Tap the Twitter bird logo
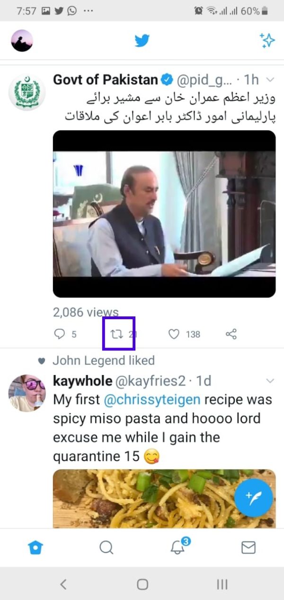The image size is (284, 600). [142, 41]
